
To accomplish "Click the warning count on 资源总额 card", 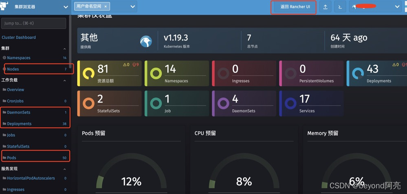I will (x=126, y=65).
